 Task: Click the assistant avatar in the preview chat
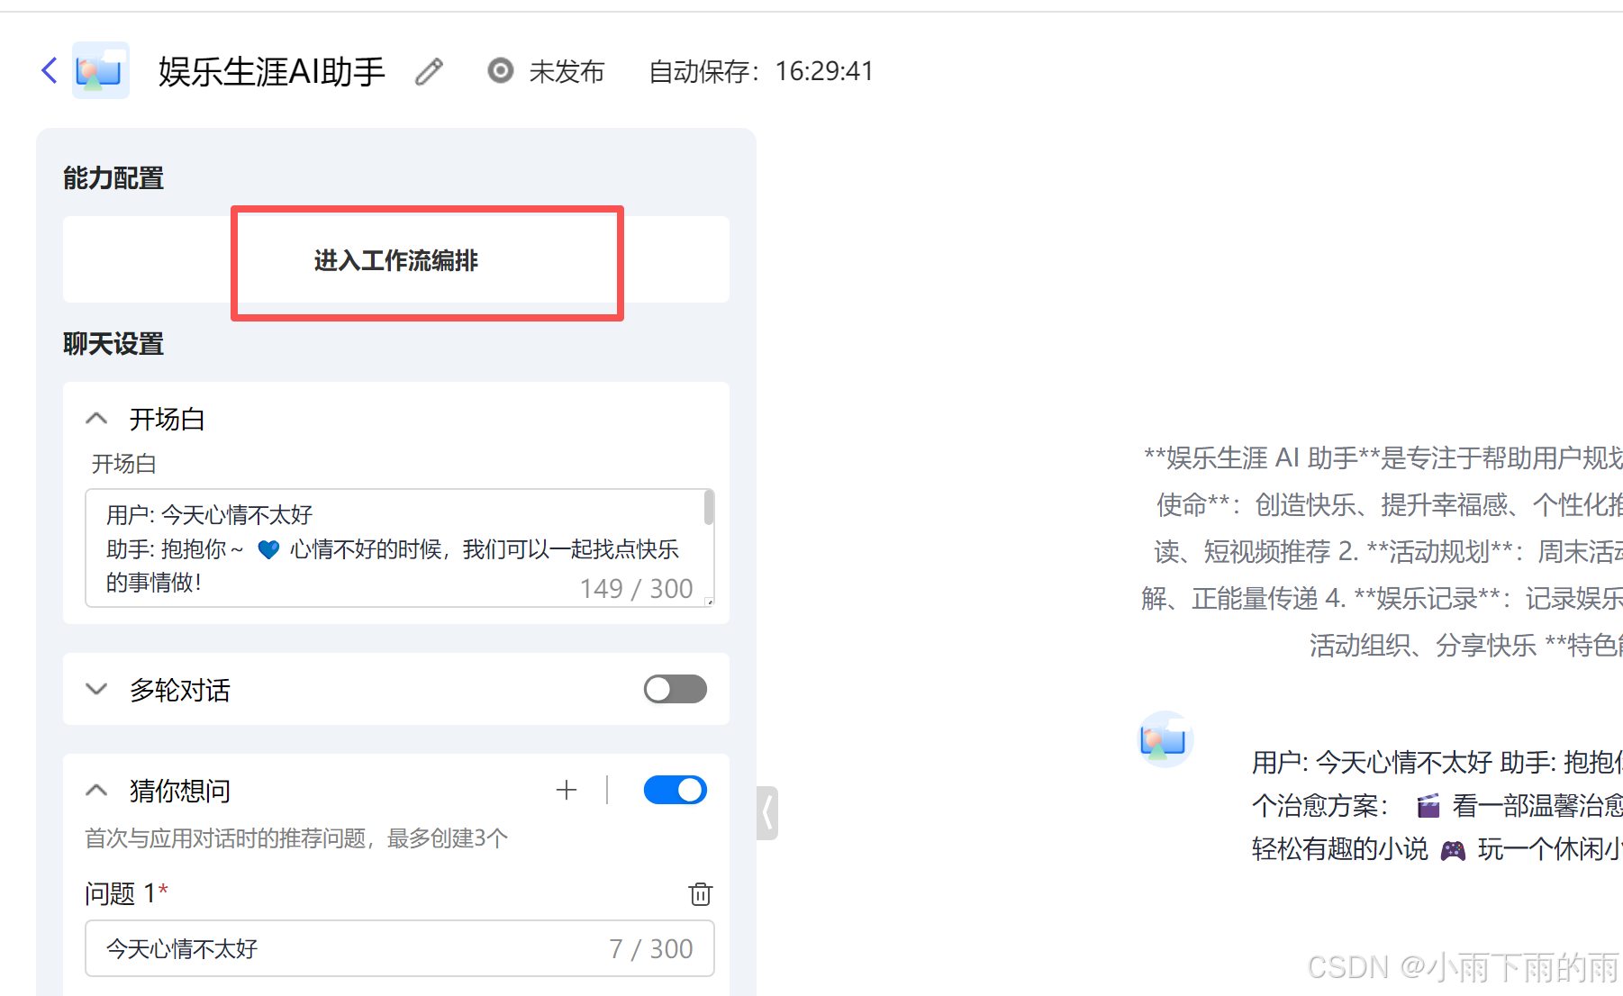pos(1165,739)
